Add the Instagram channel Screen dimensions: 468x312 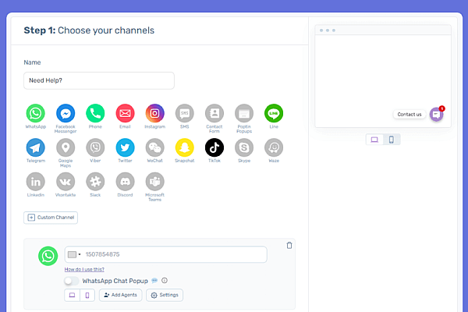tap(154, 113)
